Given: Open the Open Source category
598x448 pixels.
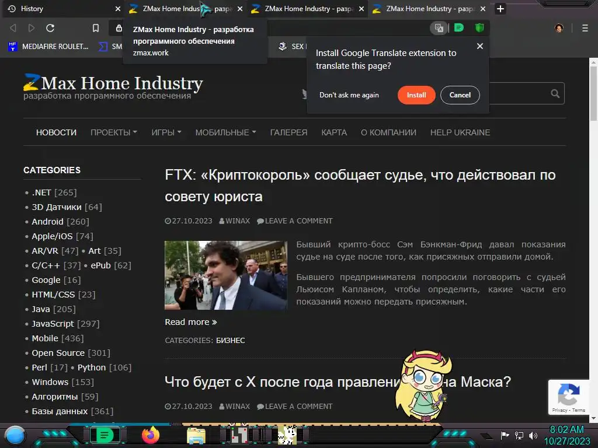Looking at the screenshot, I should [58, 353].
